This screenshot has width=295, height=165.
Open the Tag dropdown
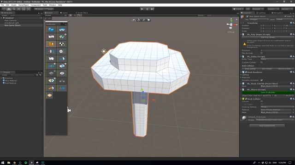pos(259,19)
